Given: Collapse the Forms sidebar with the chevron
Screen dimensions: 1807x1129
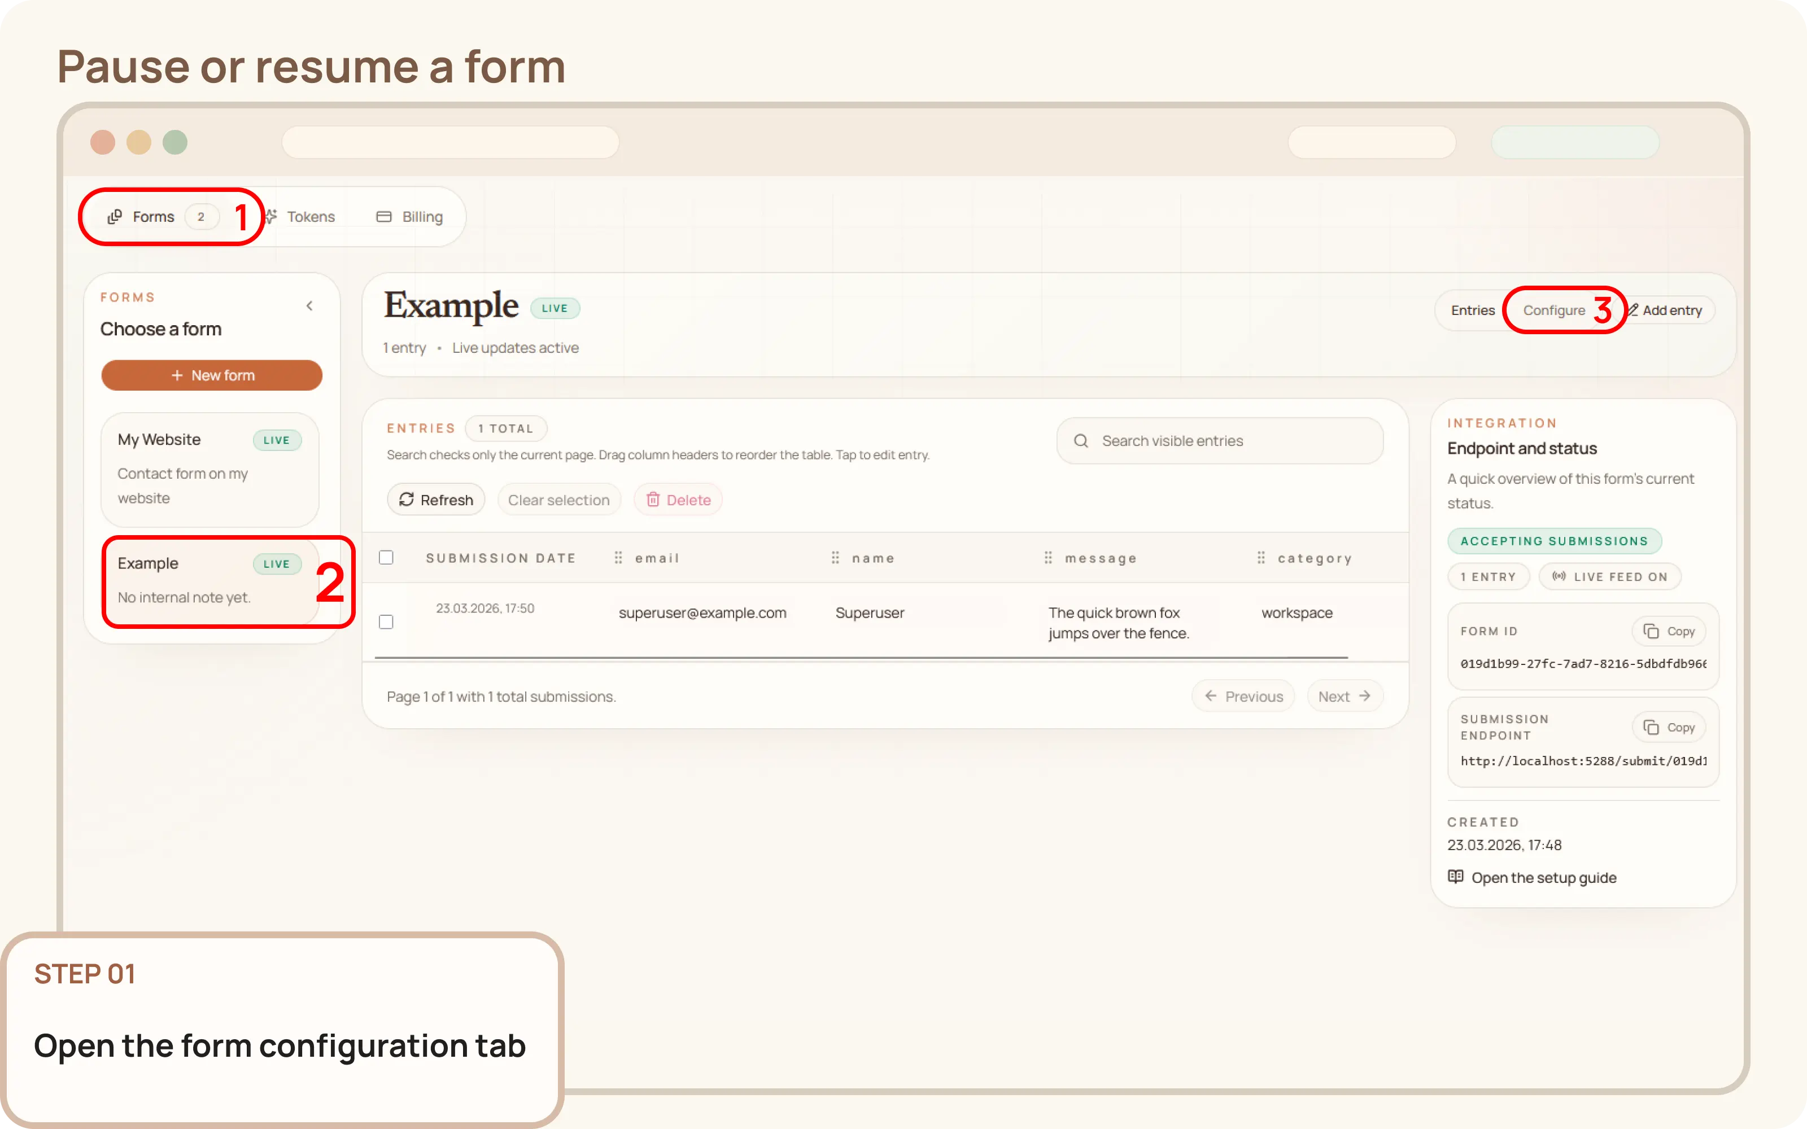Looking at the screenshot, I should pyautogui.click(x=311, y=305).
